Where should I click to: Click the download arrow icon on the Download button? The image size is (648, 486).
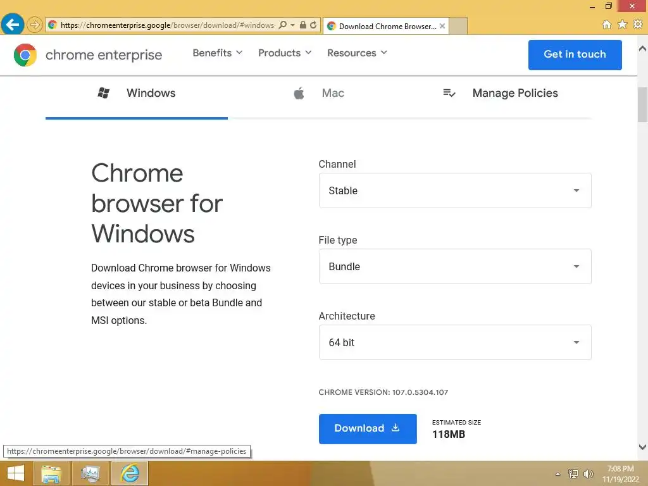pos(396,428)
